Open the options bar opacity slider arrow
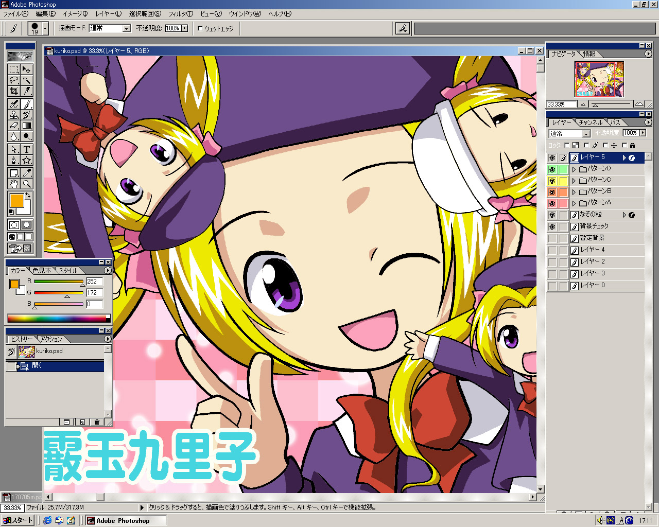The width and height of the screenshot is (659, 527). [x=184, y=28]
